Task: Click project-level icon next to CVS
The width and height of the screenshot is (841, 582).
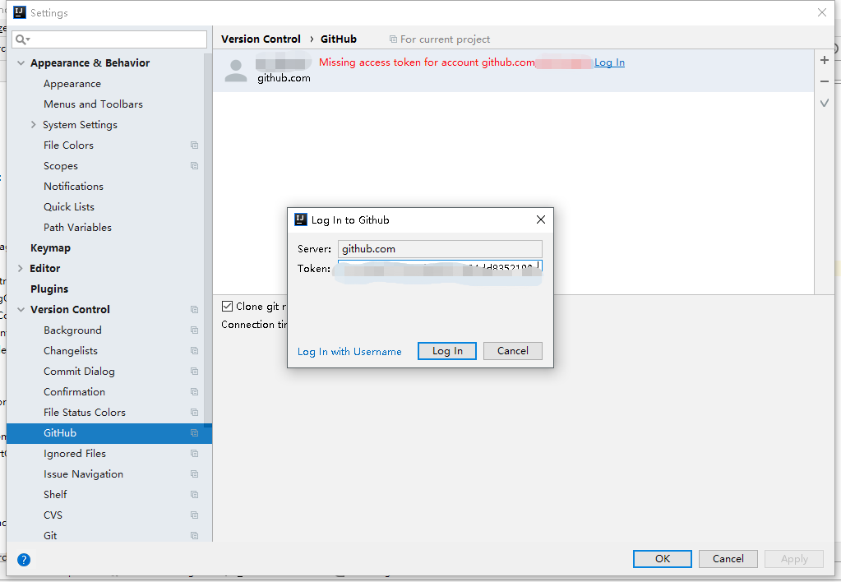Action: [194, 515]
